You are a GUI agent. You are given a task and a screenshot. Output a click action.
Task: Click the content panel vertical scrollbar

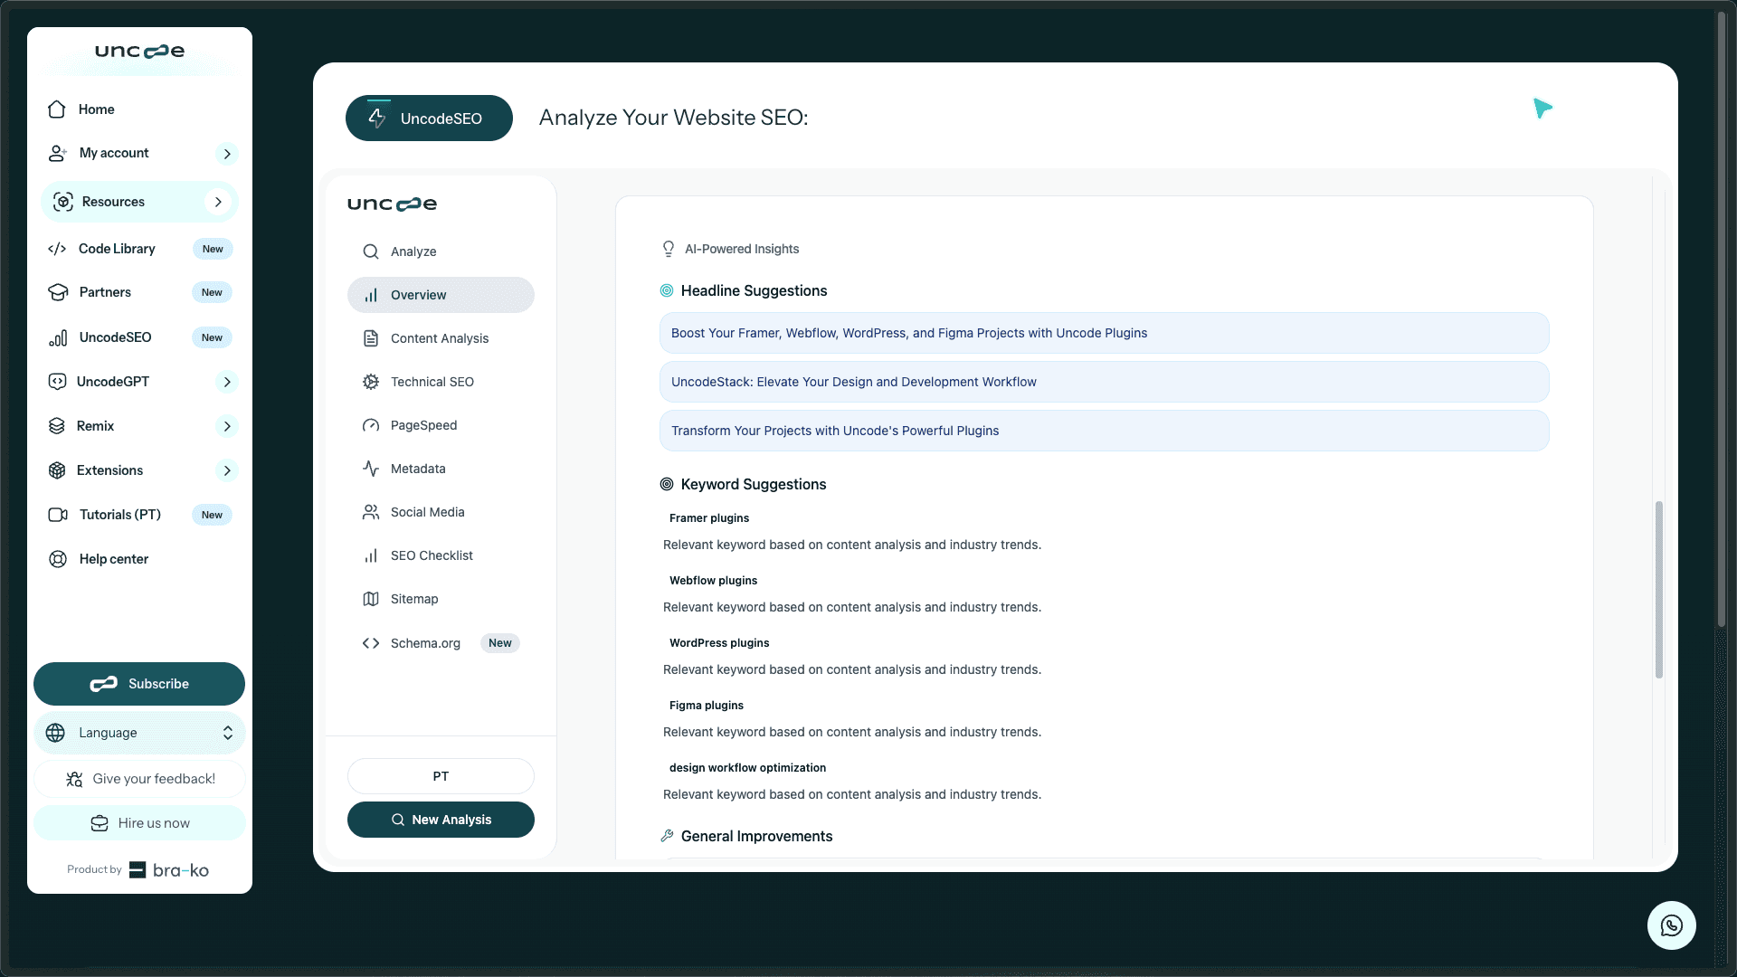point(1659,589)
